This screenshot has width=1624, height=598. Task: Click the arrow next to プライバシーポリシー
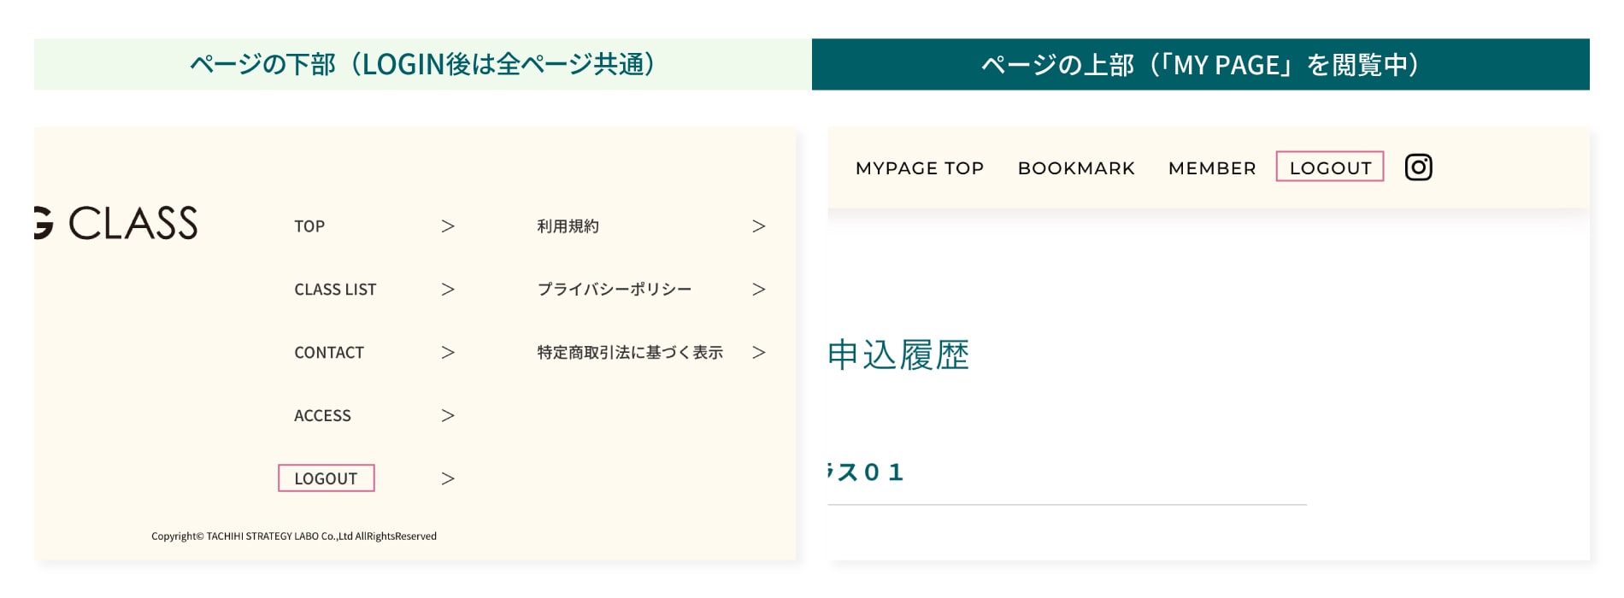(758, 290)
